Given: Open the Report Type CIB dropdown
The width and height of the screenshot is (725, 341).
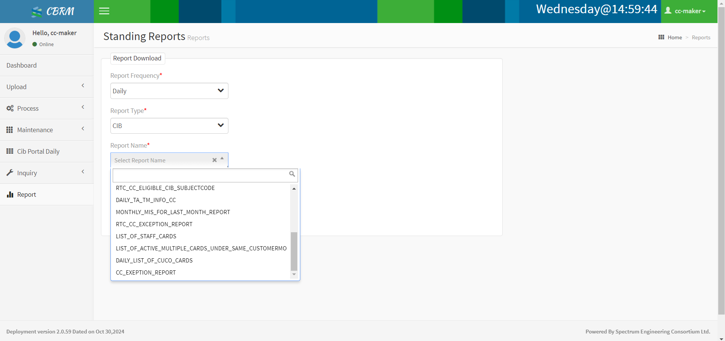Looking at the screenshot, I should tap(169, 126).
